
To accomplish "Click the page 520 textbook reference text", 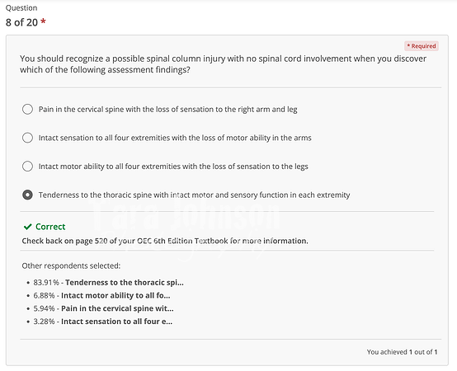I will click(x=165, y=241).
